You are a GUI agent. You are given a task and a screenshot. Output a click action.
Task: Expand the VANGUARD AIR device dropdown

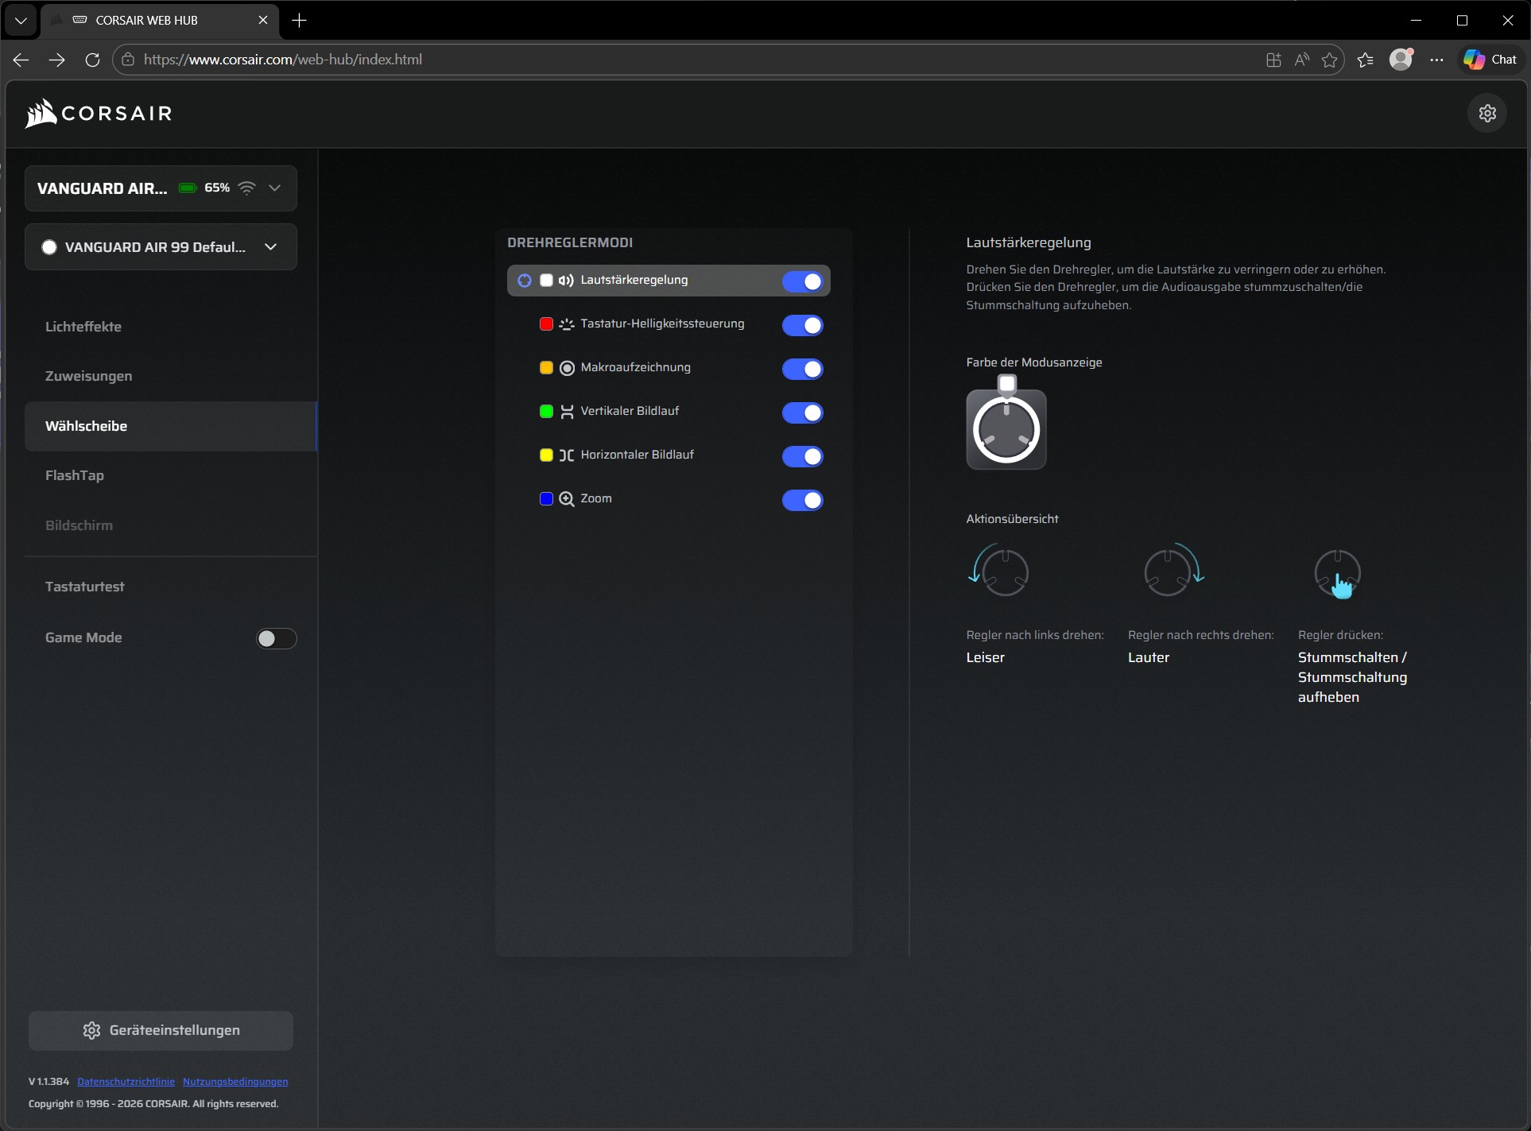point(274,188)
